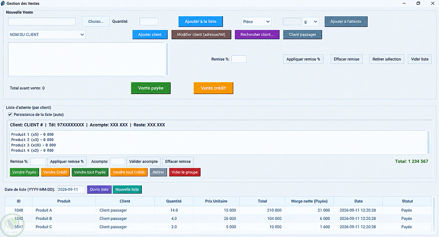Viewport: 439px width, 237px height.
Task: Open the Pièce unit dropdown
Action: tap(256, 22)
